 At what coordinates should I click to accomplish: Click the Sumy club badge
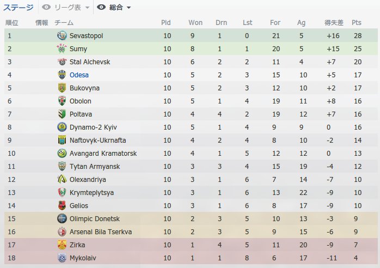tap(62, 48)
